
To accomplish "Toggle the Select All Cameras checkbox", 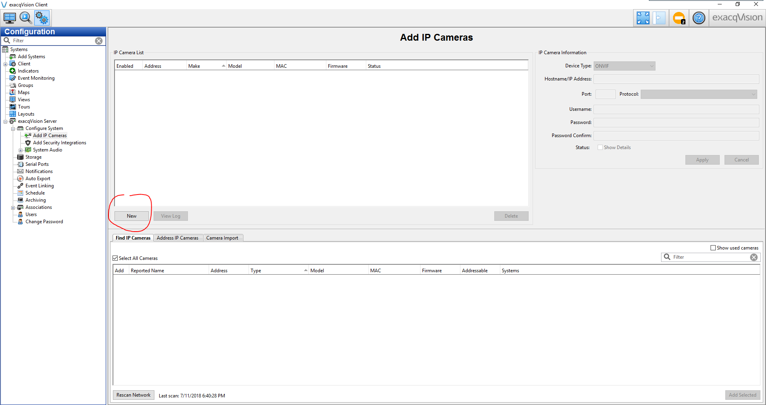I will click(115, 258).
